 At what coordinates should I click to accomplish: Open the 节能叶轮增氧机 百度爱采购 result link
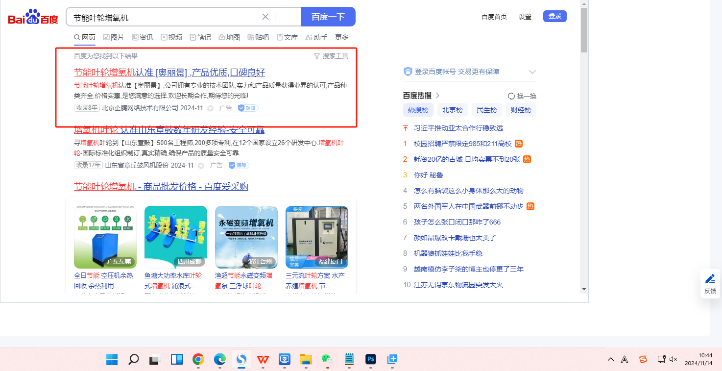[x=161, y=186]
